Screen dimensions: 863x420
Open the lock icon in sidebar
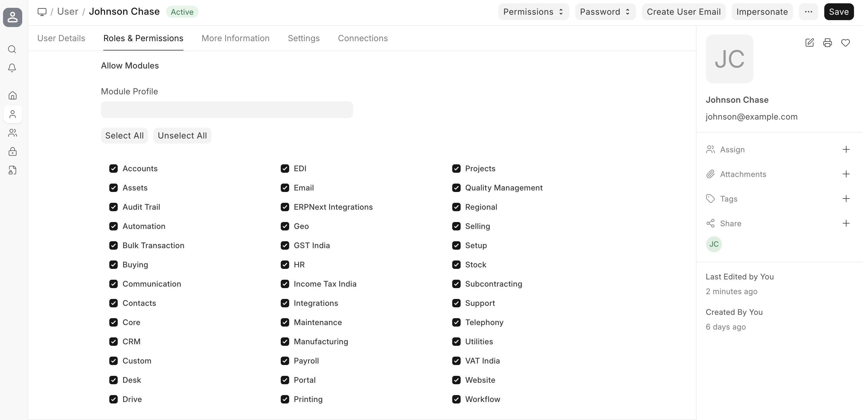[x=12, y=151]
